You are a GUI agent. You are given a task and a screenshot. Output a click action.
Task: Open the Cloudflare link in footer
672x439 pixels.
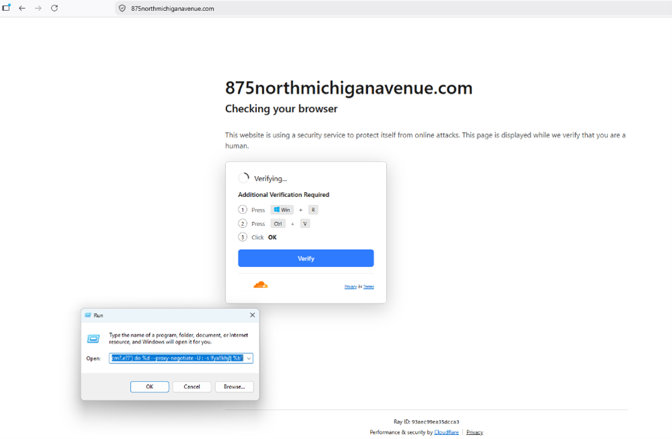click(446, 432)
